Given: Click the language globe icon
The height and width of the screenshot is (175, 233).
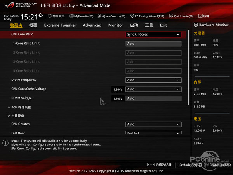Looking at the screenshot, I should click(x=50, y=16).
